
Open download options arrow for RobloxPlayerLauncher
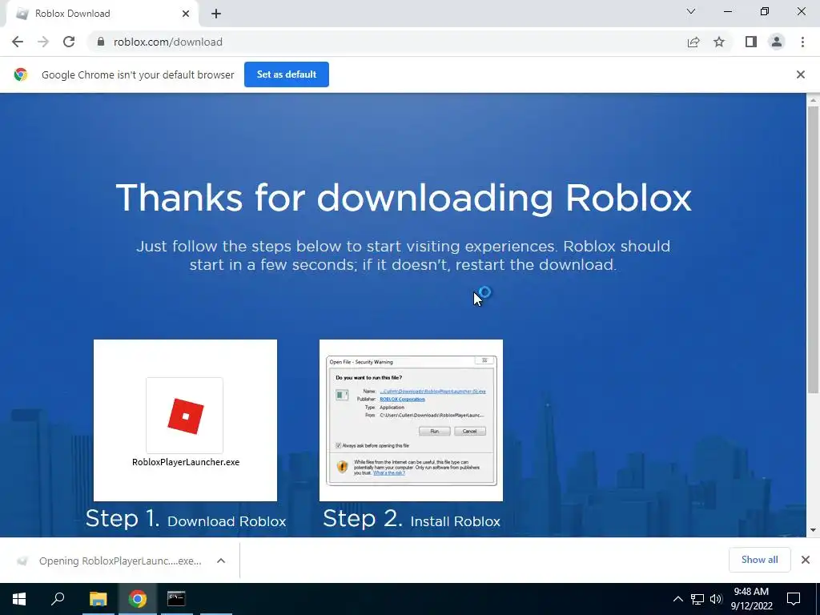tap(221, 561)
